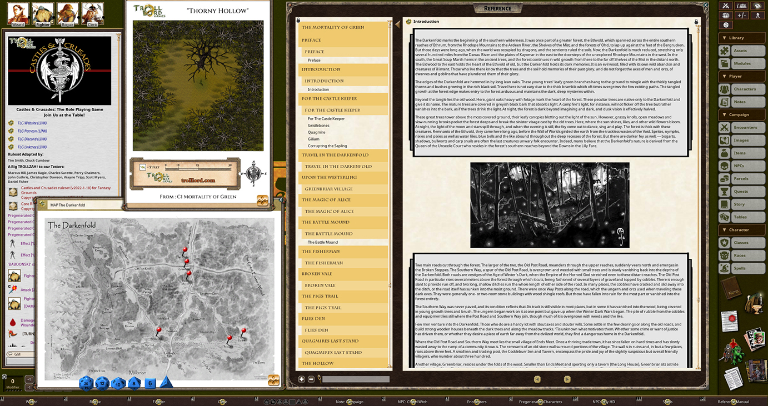Expand THE FISHERMAN chapter heading
768x406 pixels.
pyautogui.click(x=343, y=251)
